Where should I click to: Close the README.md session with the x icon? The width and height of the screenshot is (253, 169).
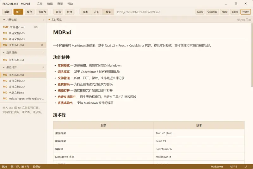click(42, 45)
